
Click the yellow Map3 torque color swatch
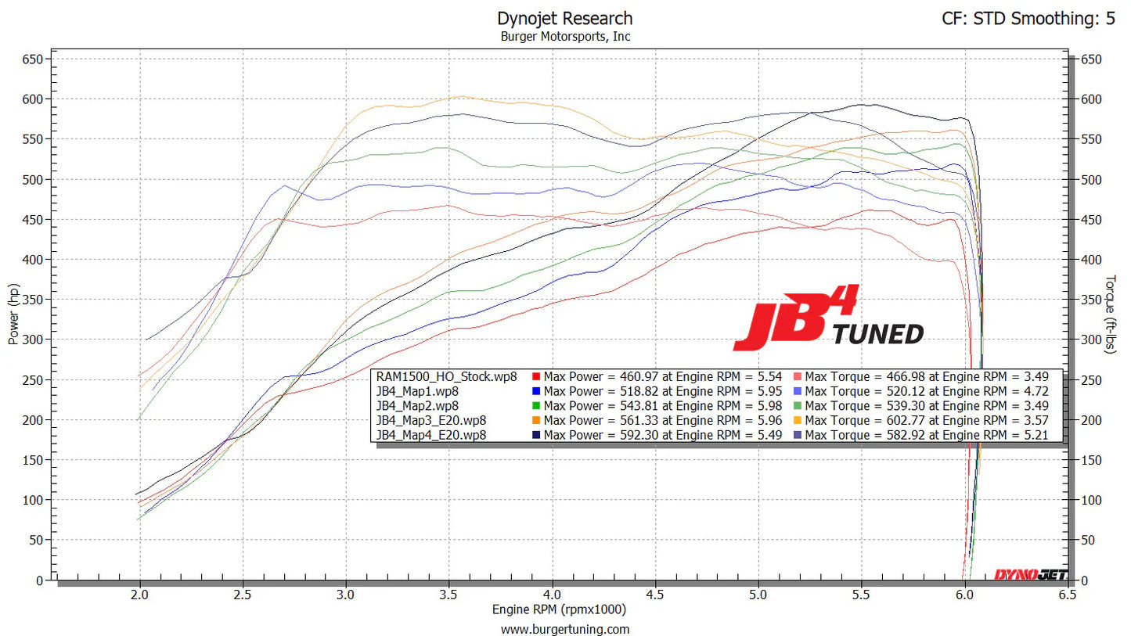coord(798,421)
